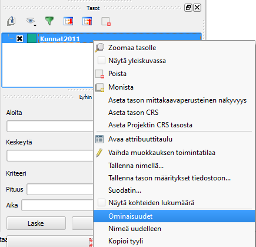Select Aseta tason mittakaavaperusteinen näkyvyys

[x=174, y=100]
